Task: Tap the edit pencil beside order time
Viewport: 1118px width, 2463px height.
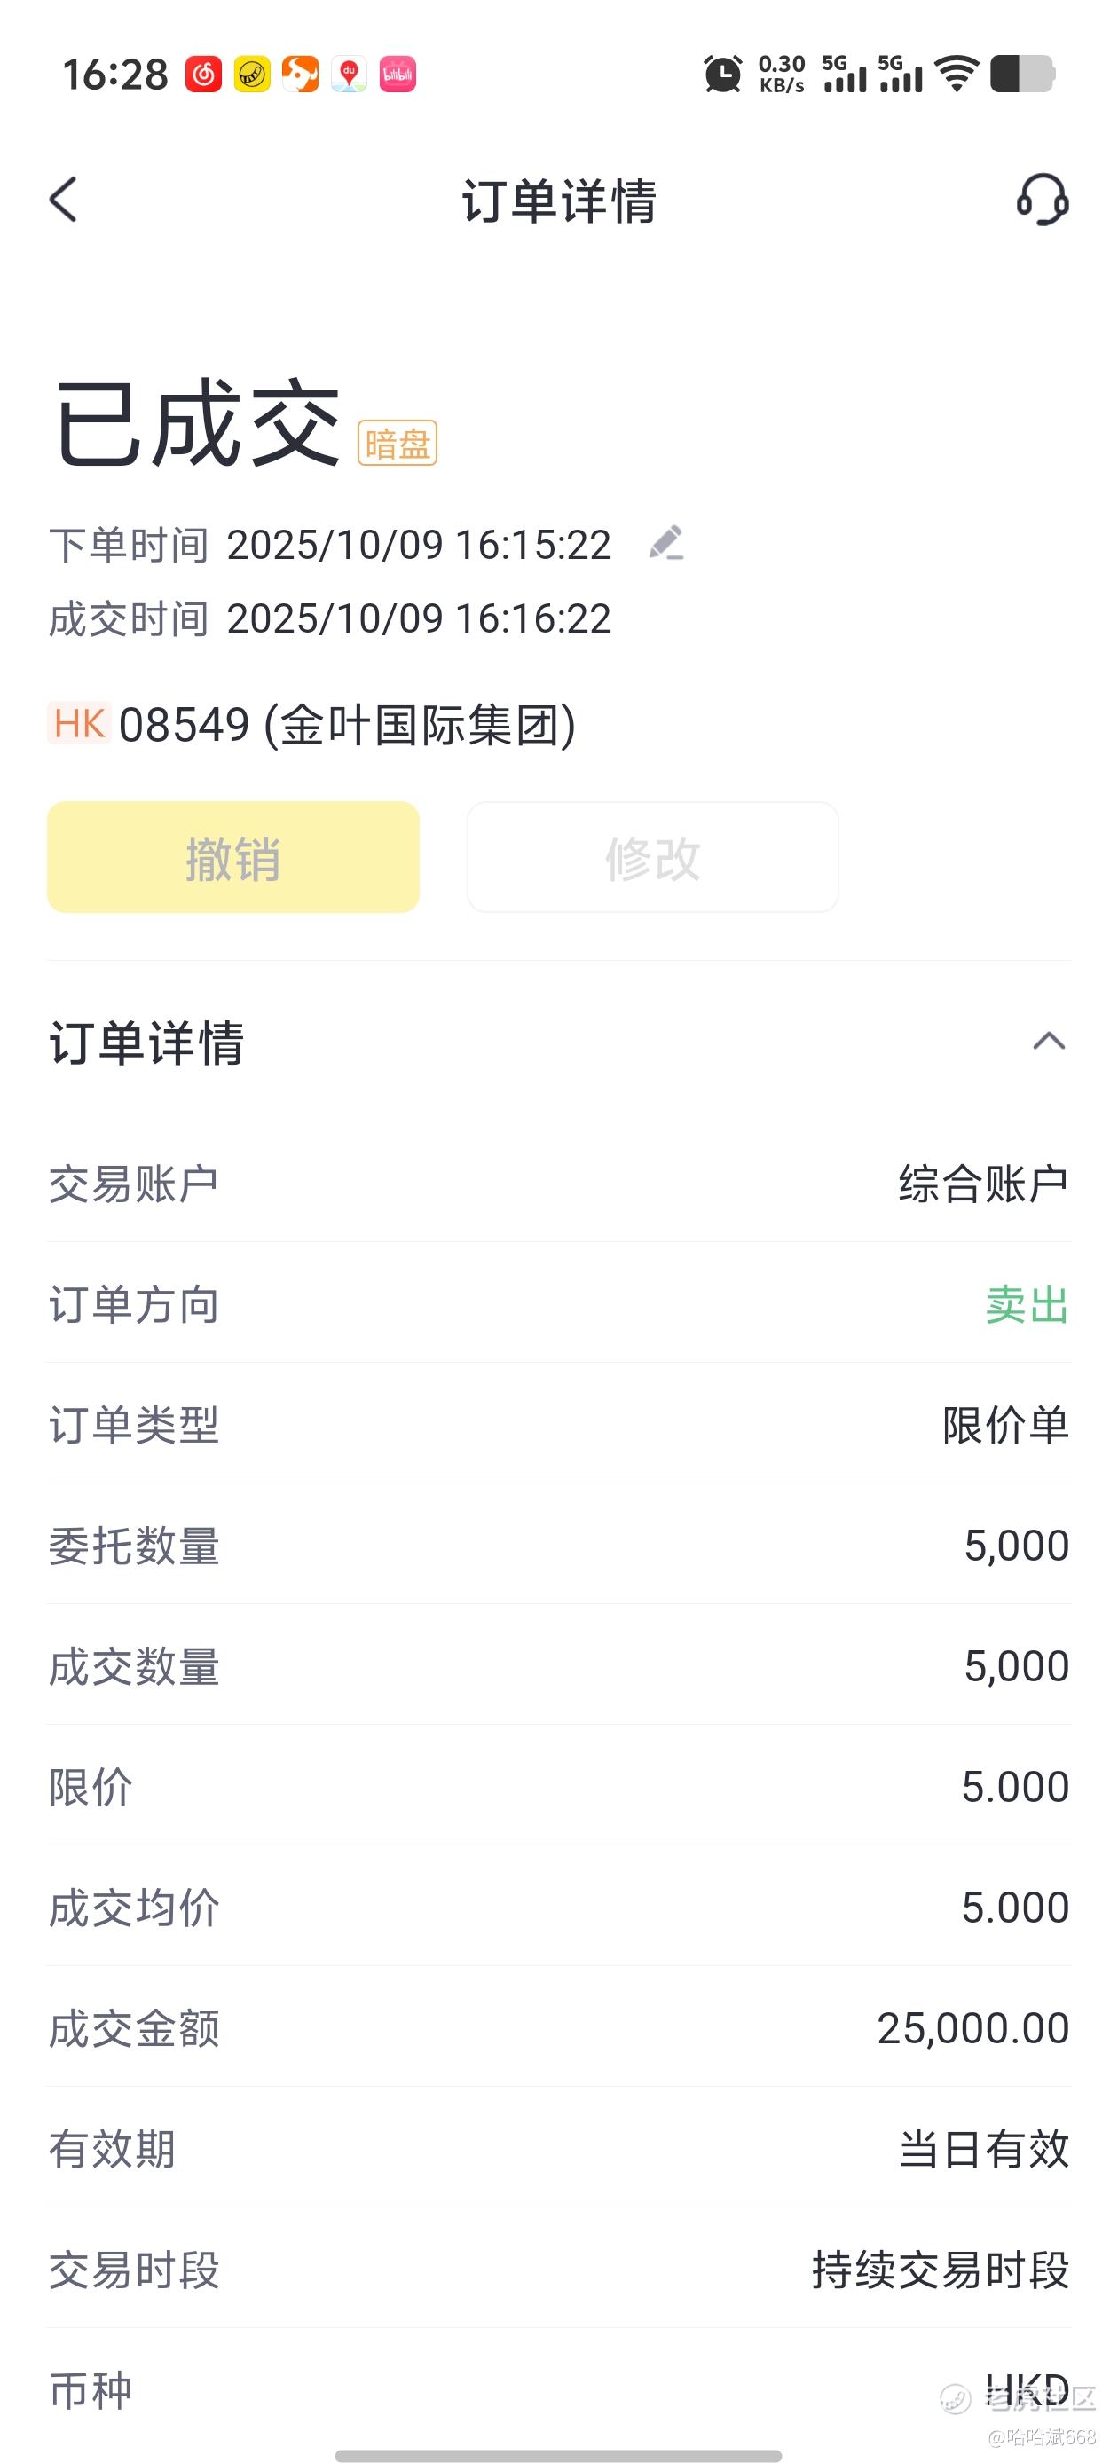Action: (666, 543)
